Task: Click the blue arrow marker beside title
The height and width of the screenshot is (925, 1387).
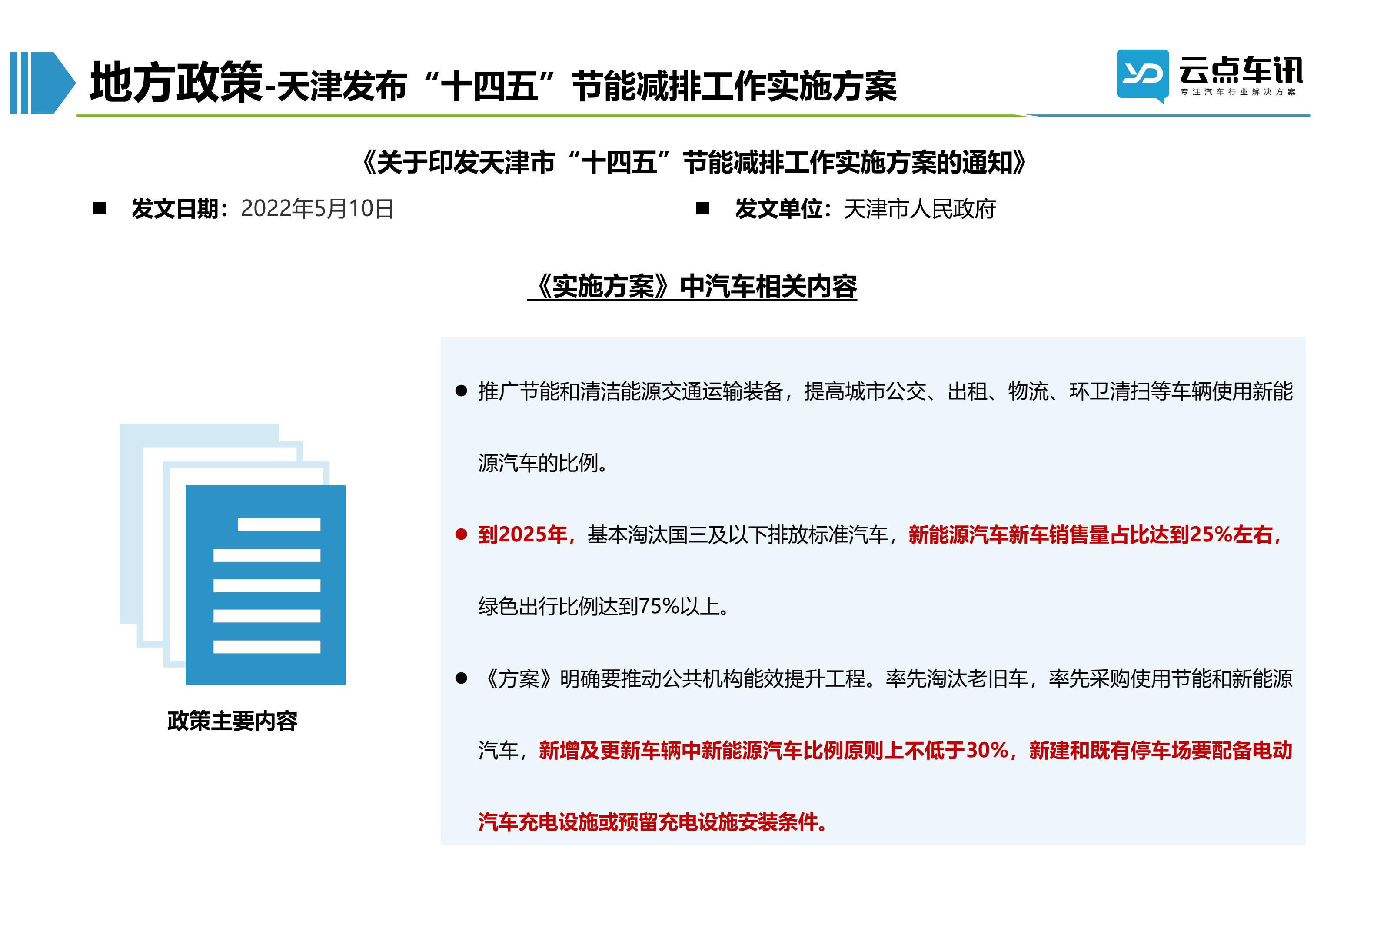Action: tap(43, 83)
